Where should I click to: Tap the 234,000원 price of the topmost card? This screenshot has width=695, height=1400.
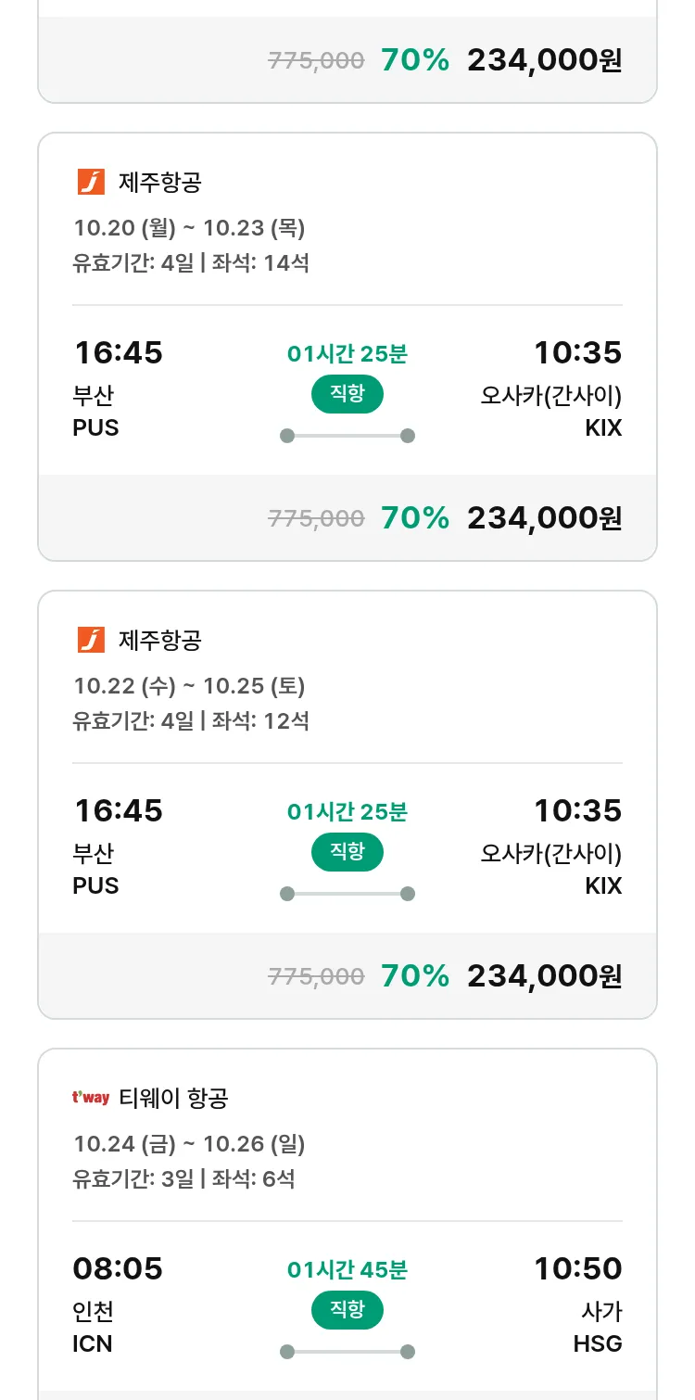click(544, 60)
